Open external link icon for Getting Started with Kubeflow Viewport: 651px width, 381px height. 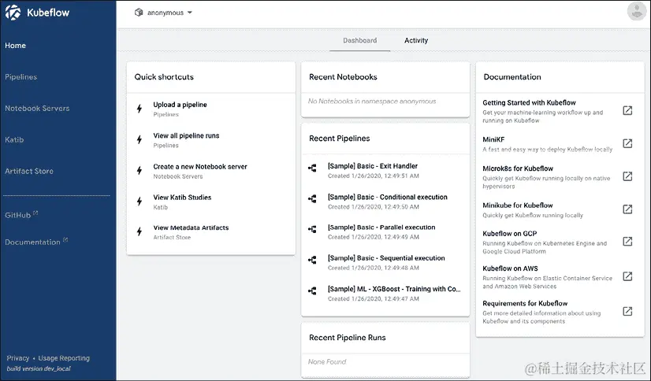627,111
